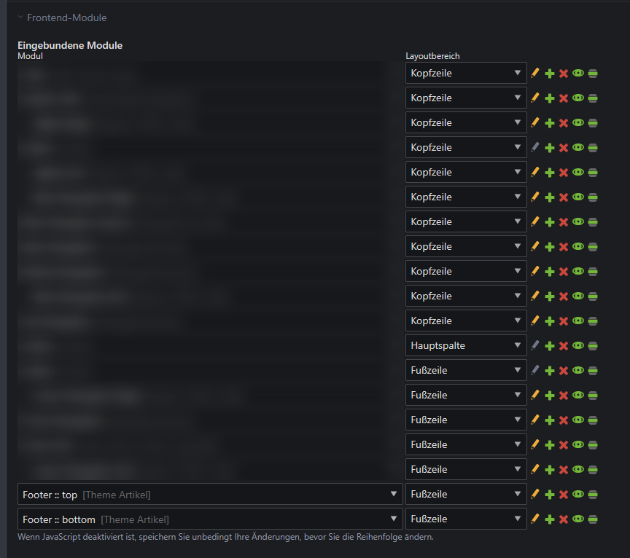Open the Footer :: top module dropdown
Screen dimensions: 630x558
point(210,494)
